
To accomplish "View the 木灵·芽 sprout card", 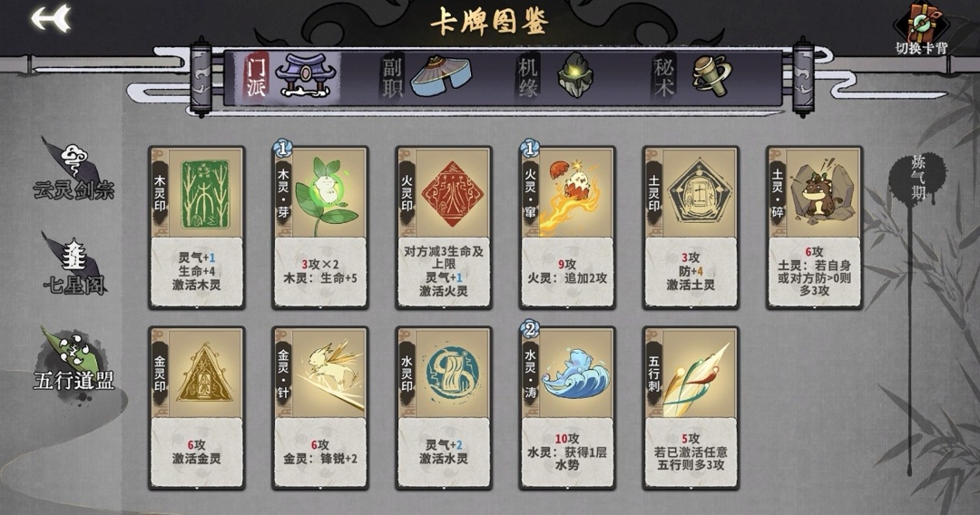I will [x=320, y=228].
